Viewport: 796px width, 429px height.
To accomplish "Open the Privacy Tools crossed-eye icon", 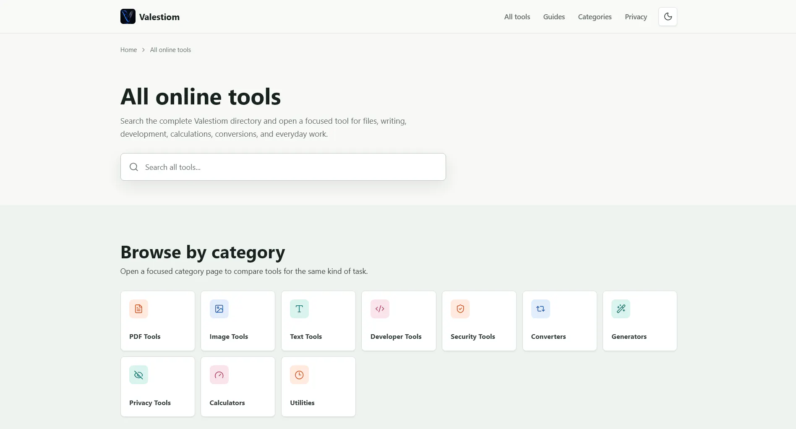I will coord(138,375).
